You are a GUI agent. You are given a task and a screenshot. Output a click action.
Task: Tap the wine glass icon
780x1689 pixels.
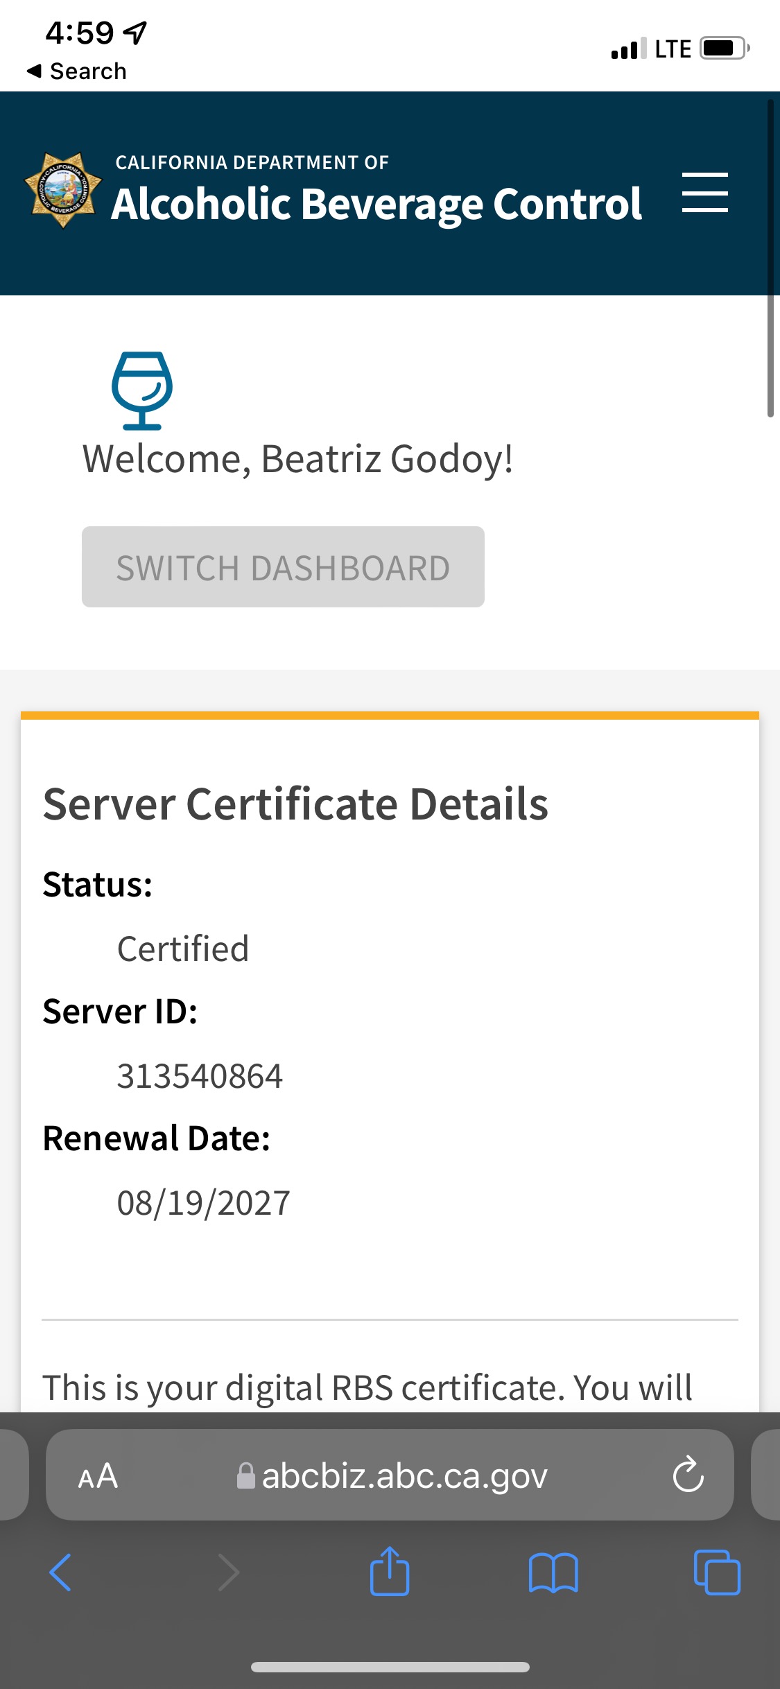[142, 390]
